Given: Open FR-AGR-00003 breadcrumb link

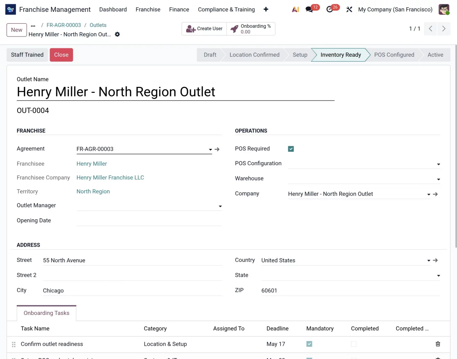Looking at the screenshot, I should (64, 25).
